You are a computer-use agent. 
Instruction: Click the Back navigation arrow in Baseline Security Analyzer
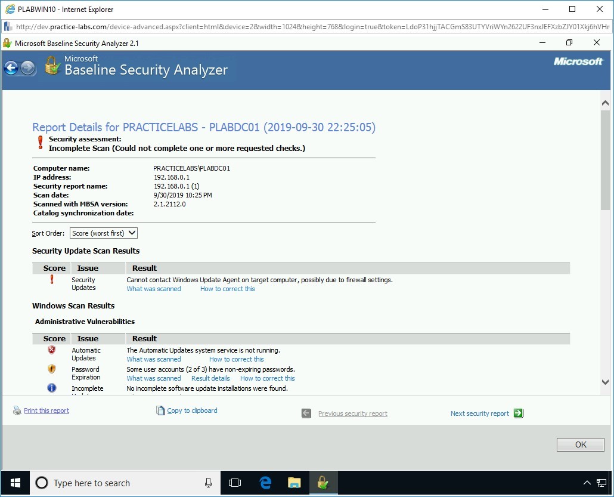point(11,67)
